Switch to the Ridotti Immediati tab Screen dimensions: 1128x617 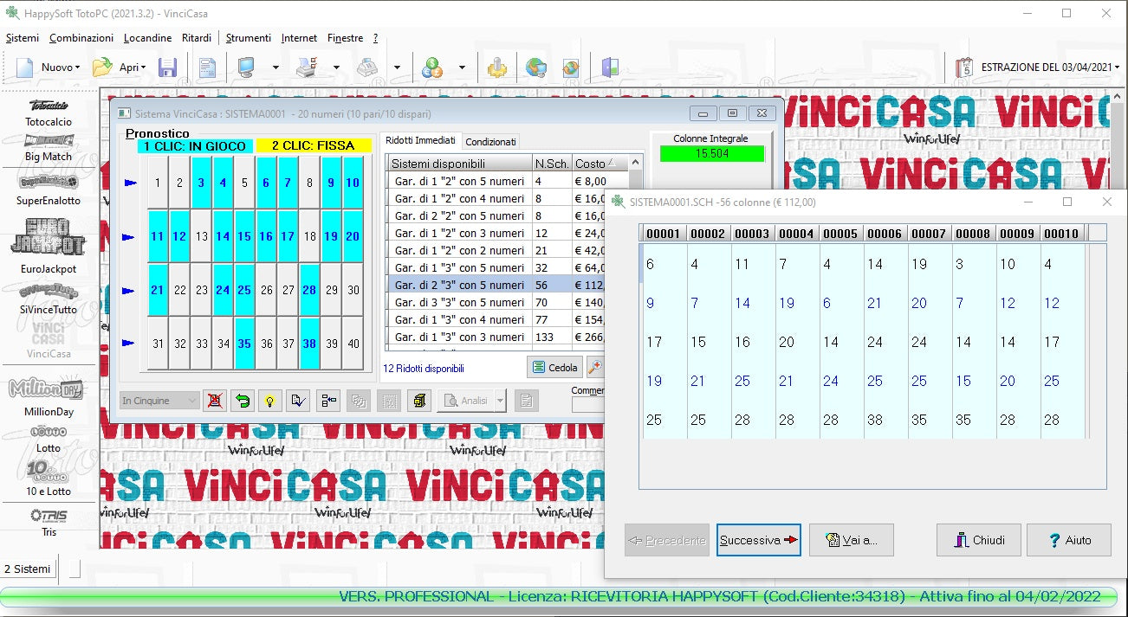click(x=420, y=140)
